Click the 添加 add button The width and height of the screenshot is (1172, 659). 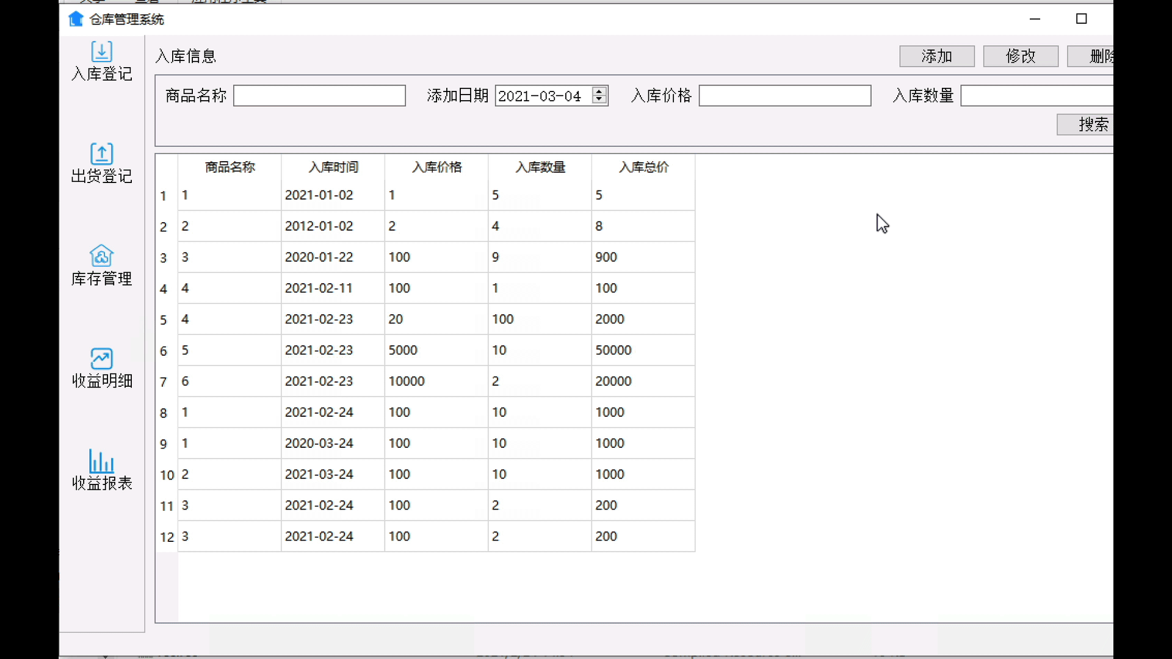[x=936, y=56]
